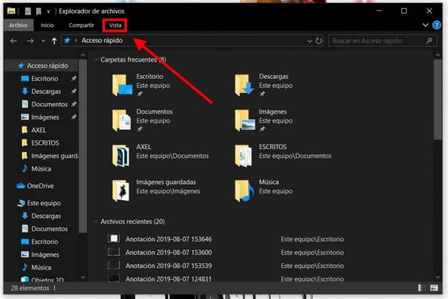
Task: Click main pane vertical scrollbar thumb
Action: [x=437, y=99]
